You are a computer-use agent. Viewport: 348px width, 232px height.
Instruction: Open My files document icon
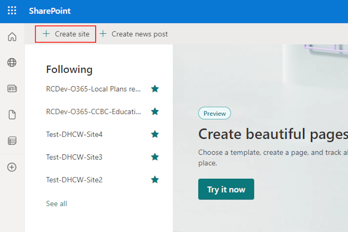pyautogui.click(x=12, y=115)
